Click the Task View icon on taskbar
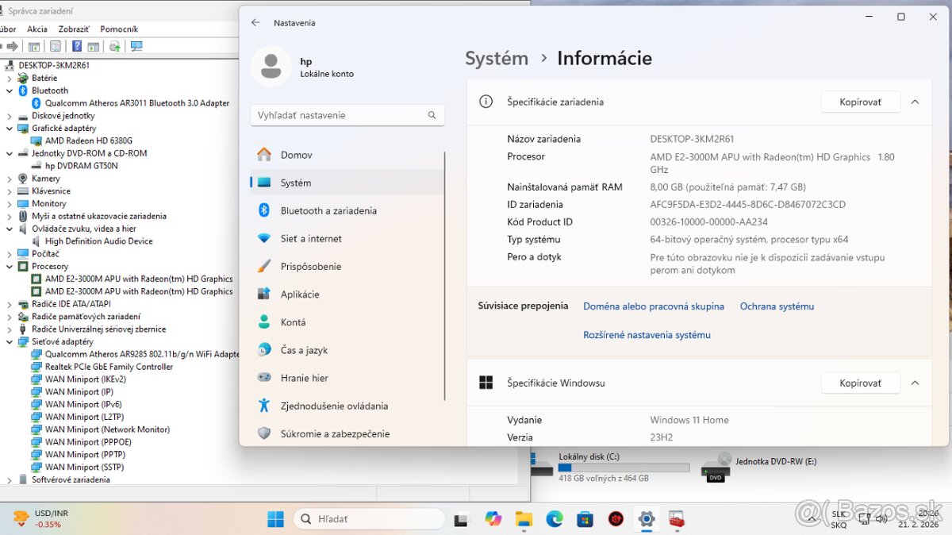The width and height of the screenshot is (952, 535). pyautogui.click(x=461, y=520)
